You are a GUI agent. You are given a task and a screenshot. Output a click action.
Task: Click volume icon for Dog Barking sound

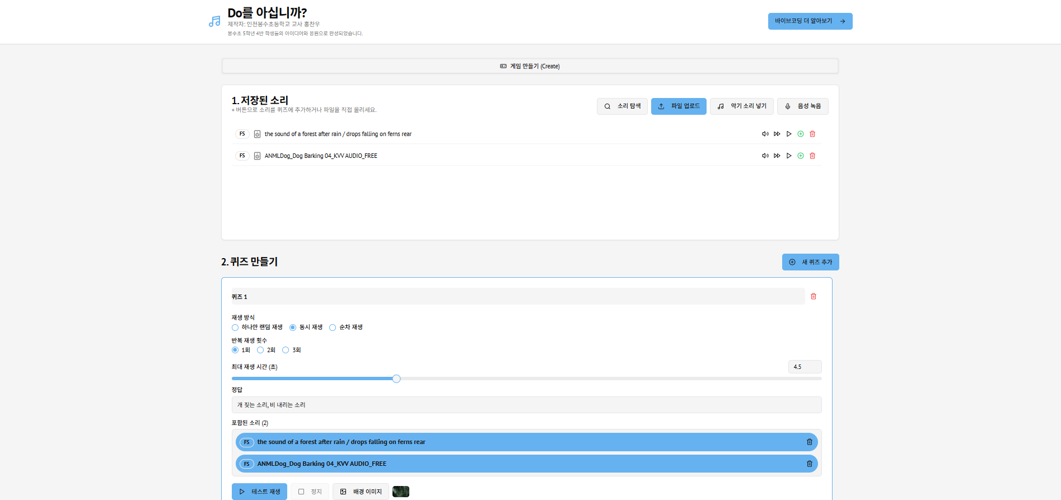click(765, 156)
